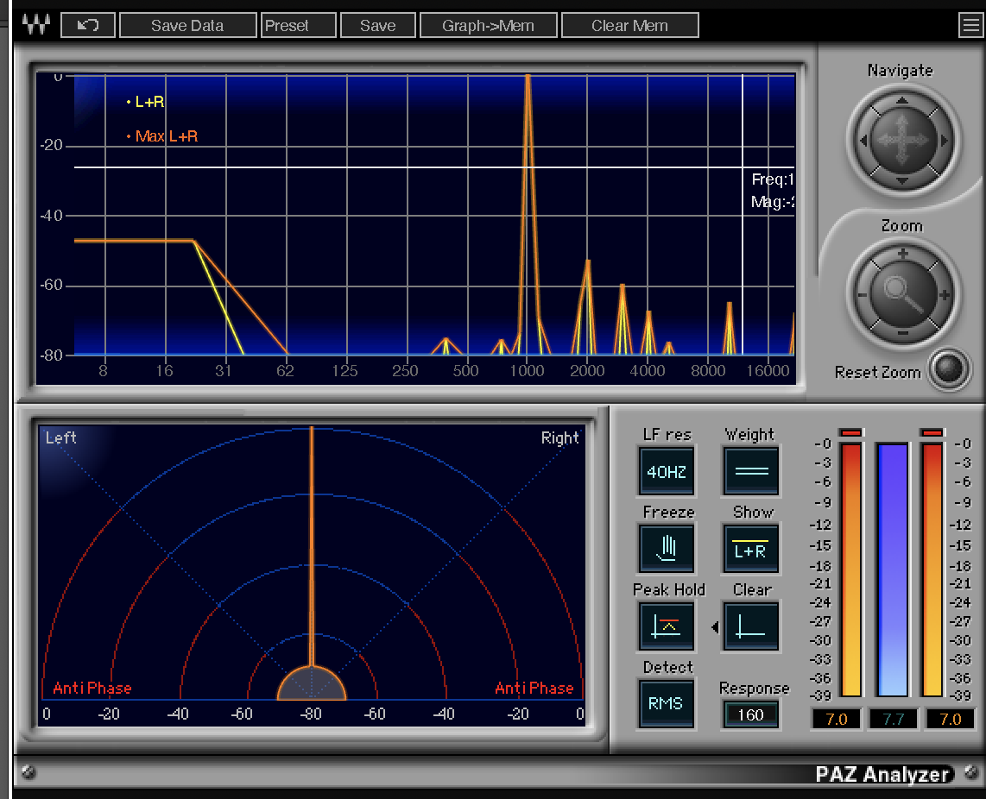Navigate right with the right arrow
Screen dimensions: 986x799
click(944, 141)
